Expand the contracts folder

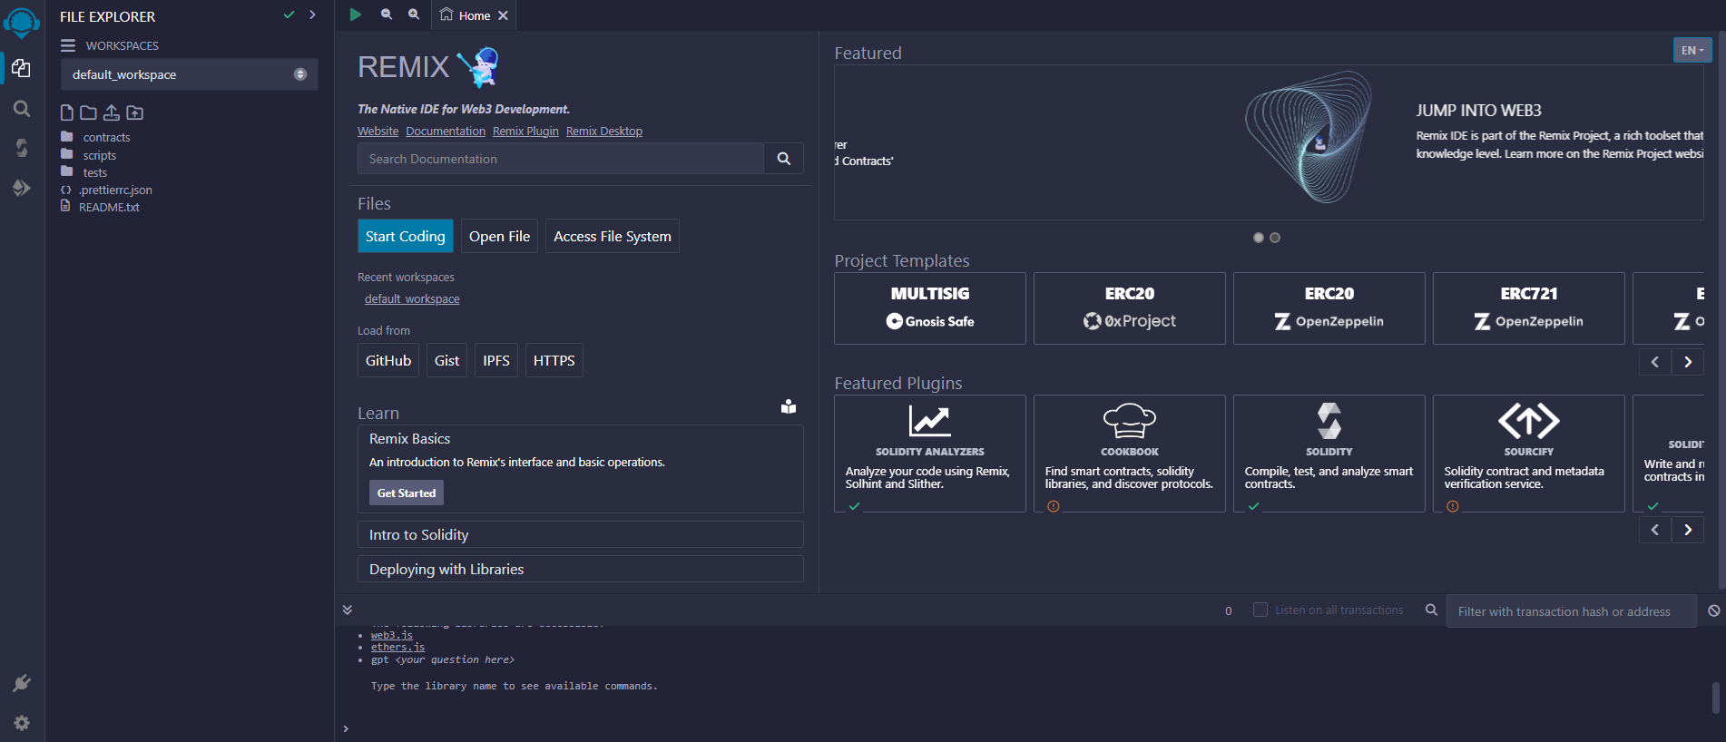click(106, 137)
